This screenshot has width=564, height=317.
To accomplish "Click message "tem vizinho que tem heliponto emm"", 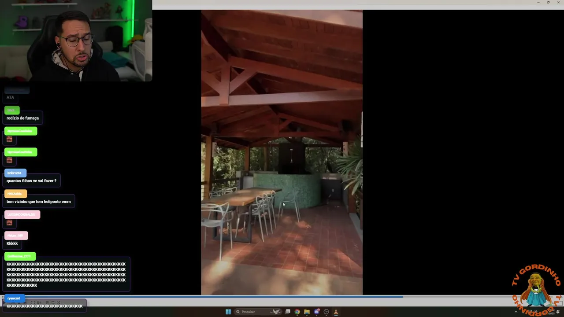I will point(38,202).
